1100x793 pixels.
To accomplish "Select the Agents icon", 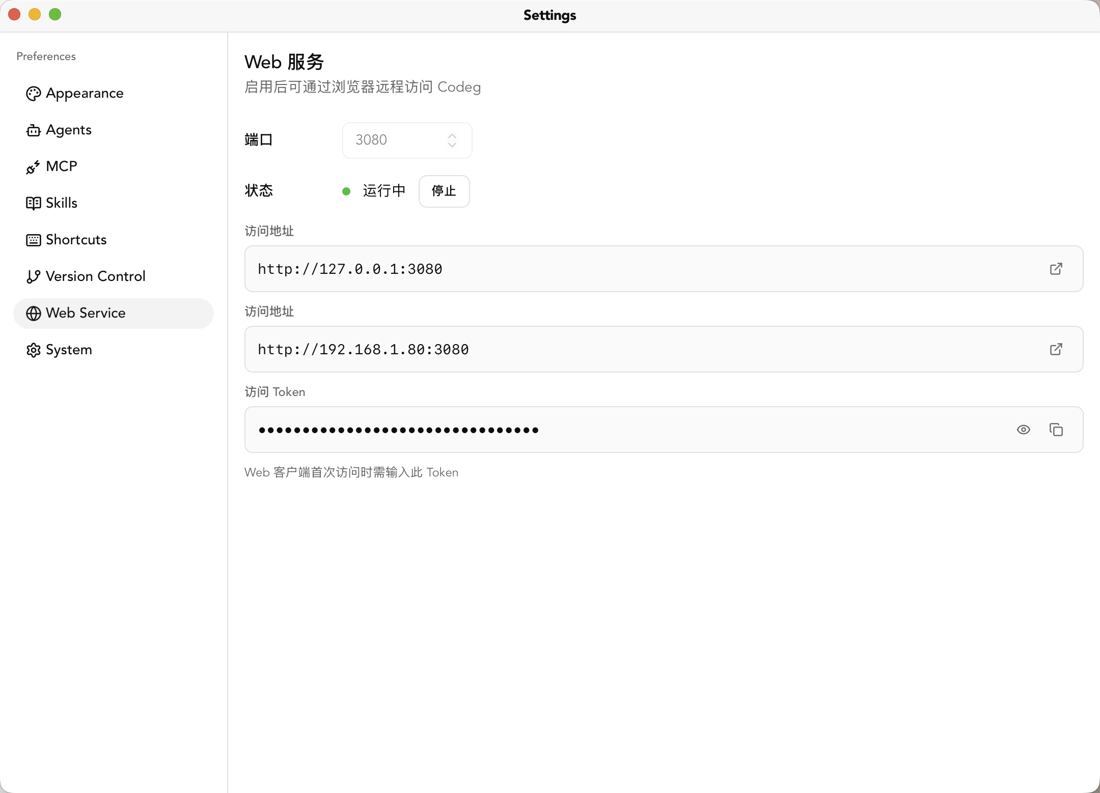I will point(33,130).
